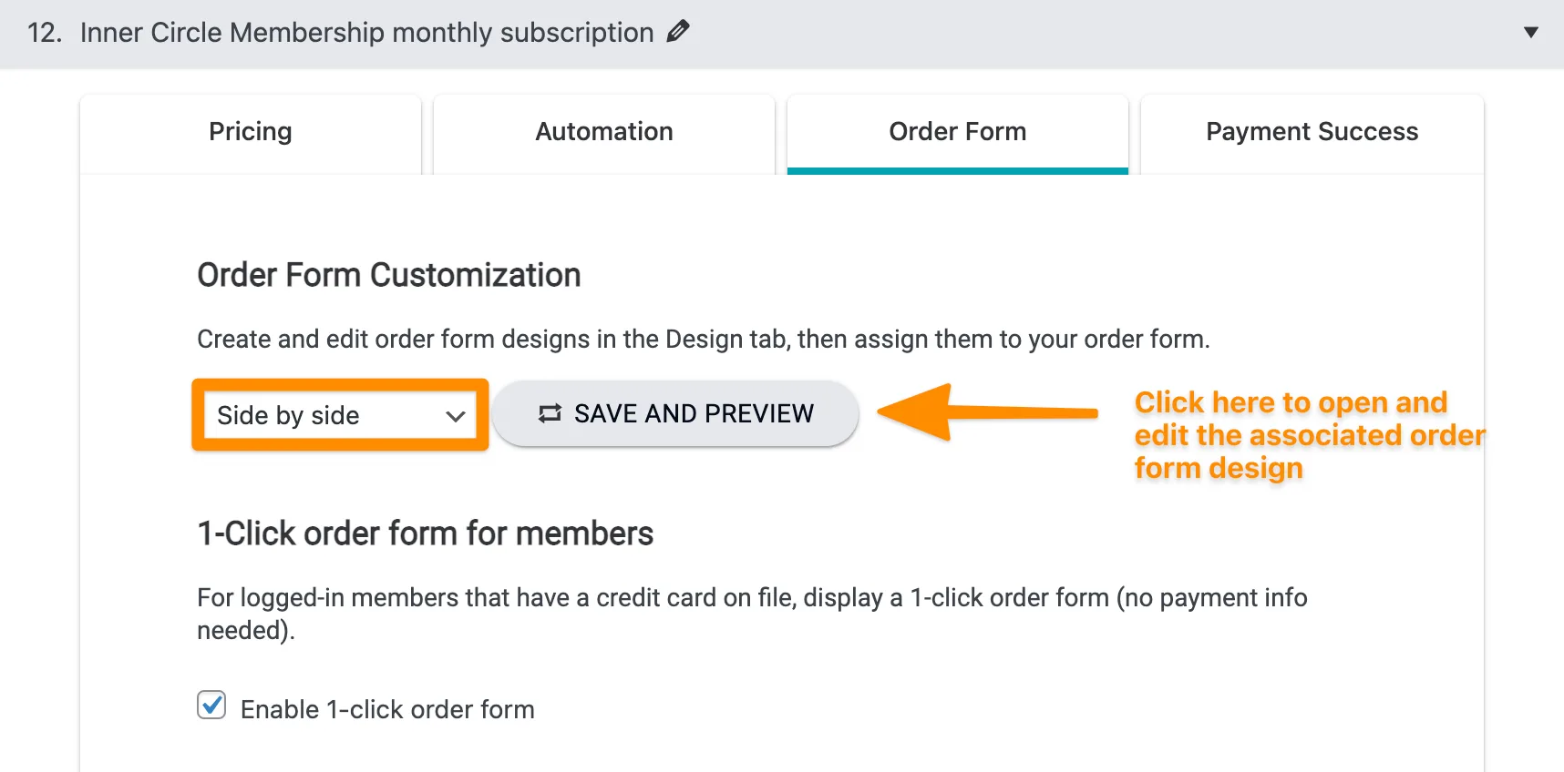The height and width of the screenshot is (772, 1564).
Task: Expand the order form design selector
Action: coord(340,415)
